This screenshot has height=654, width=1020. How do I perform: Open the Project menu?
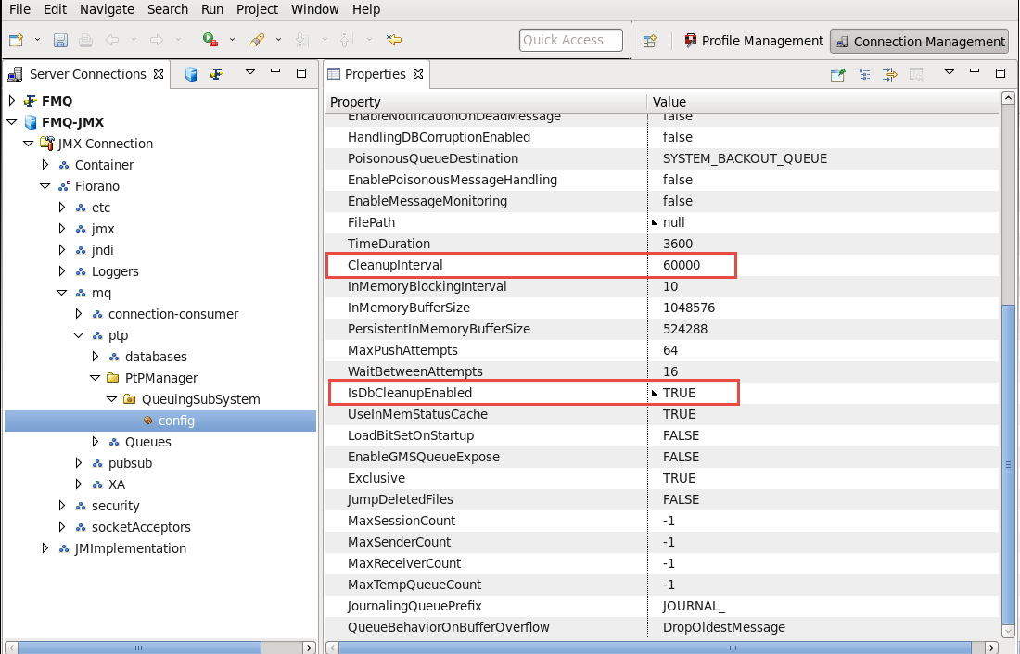coord(257,9)
